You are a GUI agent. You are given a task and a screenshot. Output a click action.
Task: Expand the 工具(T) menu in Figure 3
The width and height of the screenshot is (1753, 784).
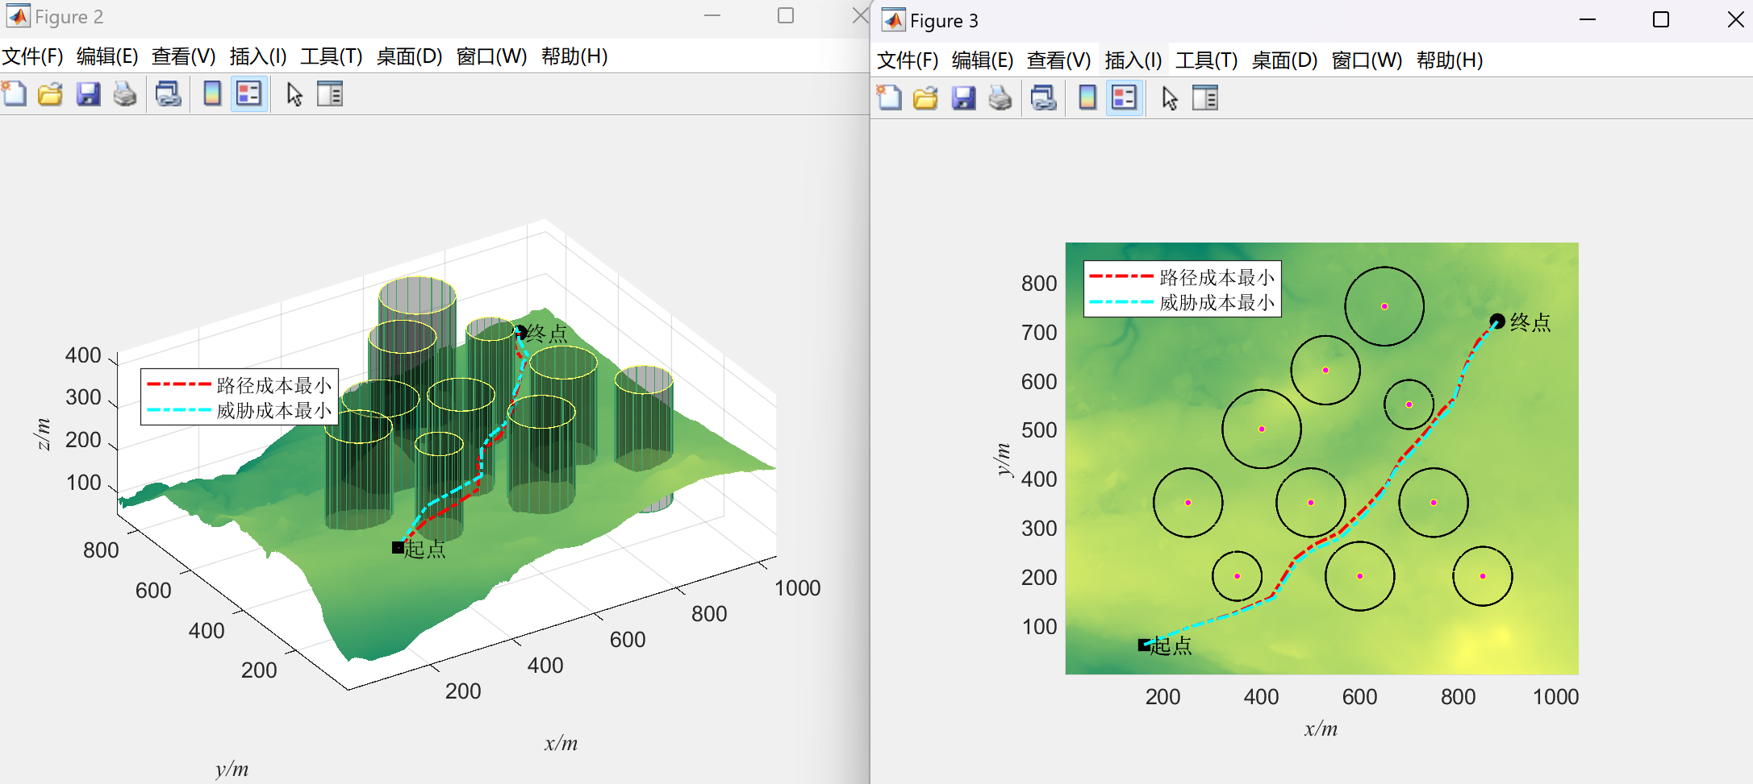tap(1206, 60)
